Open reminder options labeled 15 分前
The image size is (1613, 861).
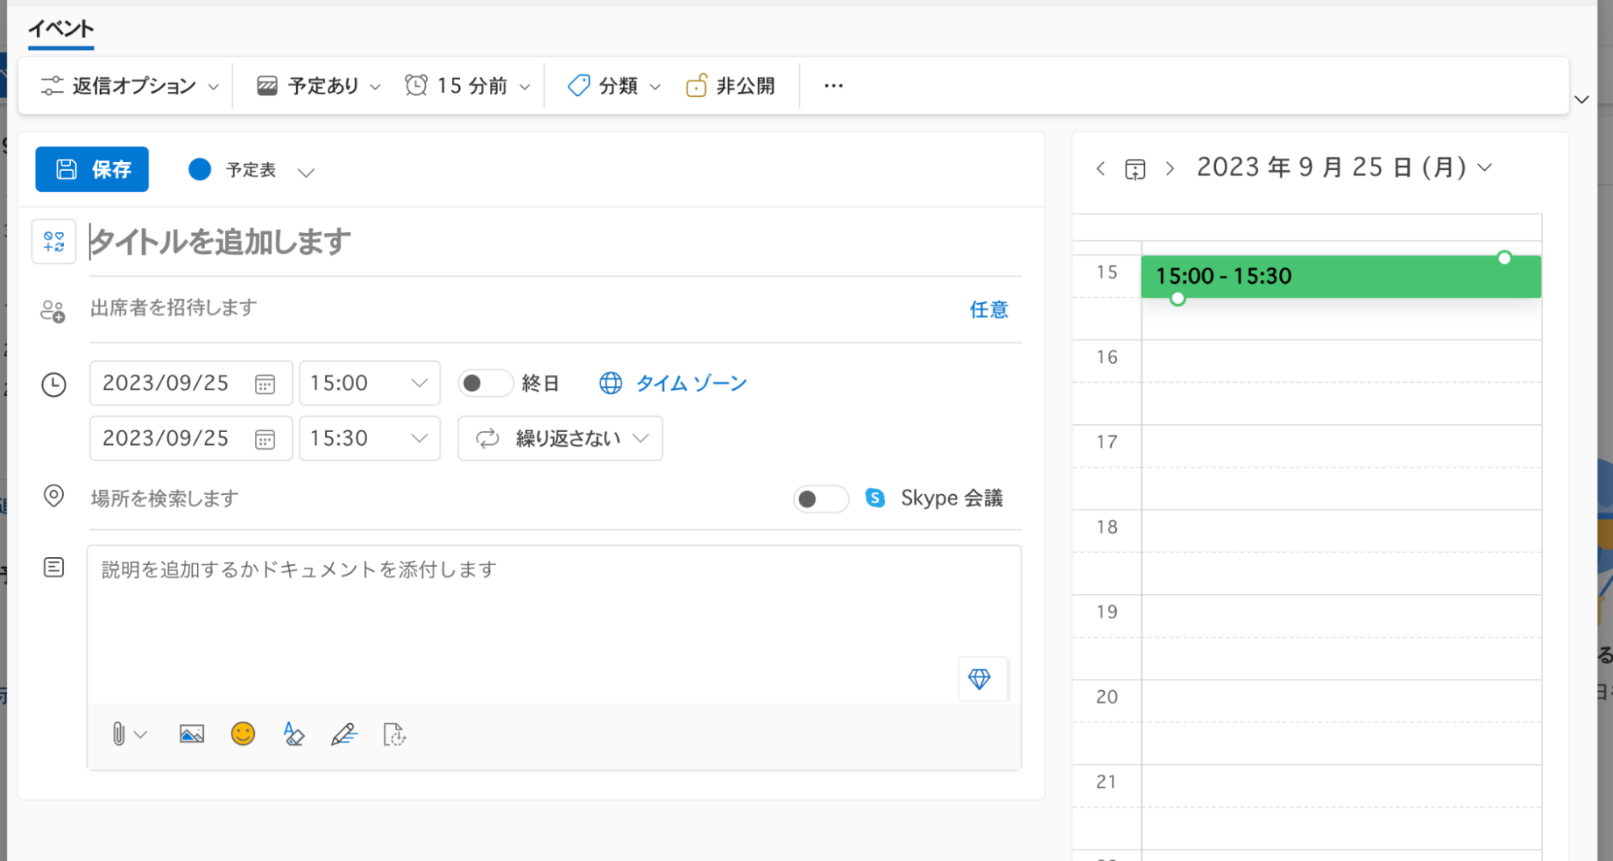tap(466, 85)
